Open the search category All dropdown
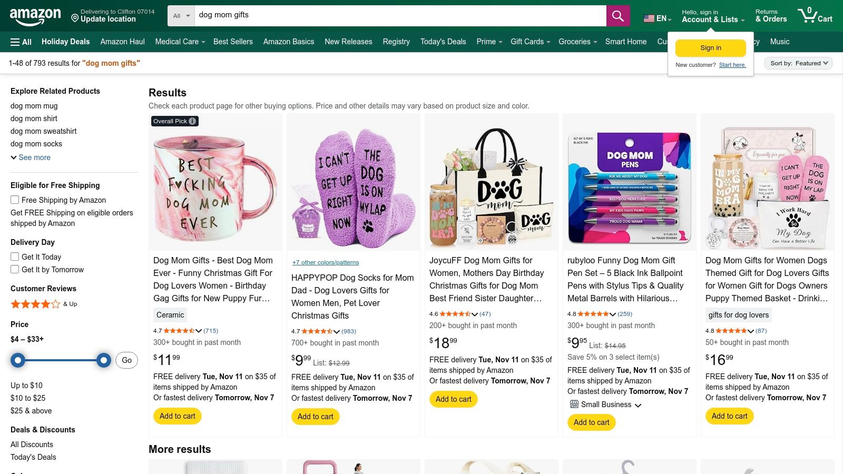 [x=180, y=15]
